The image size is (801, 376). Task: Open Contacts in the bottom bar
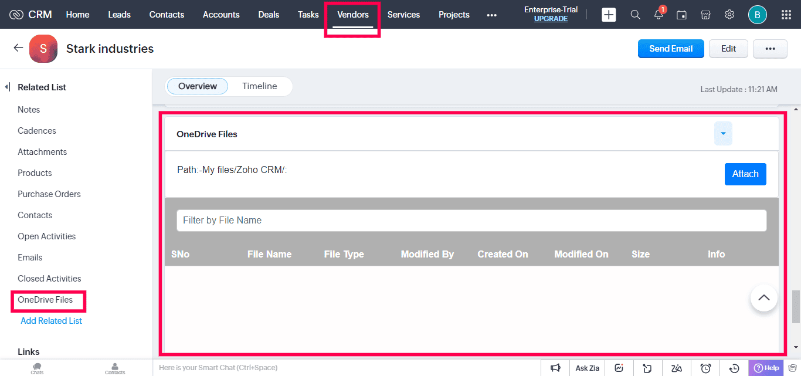(115, 368)
